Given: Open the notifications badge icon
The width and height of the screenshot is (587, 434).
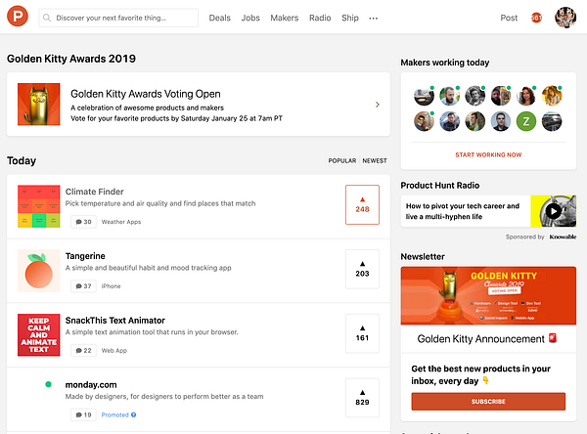Looking at the screenshot, I should point(536,18).
